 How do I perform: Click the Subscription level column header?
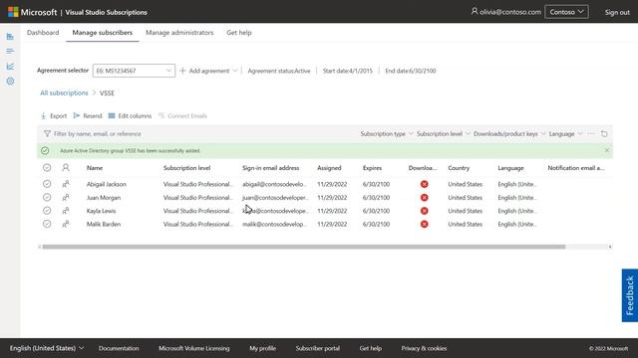point(186,168)
